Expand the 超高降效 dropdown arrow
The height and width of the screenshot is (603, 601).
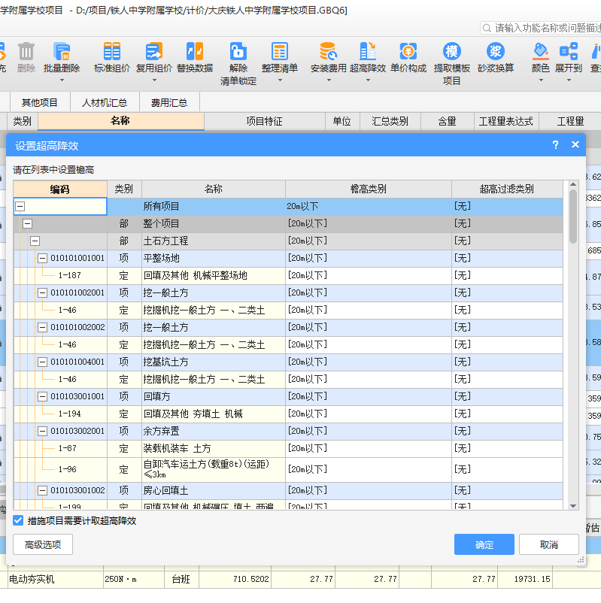click(368, 80)
